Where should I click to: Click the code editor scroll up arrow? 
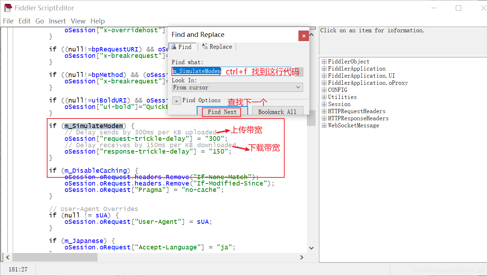tap(311, 35)
